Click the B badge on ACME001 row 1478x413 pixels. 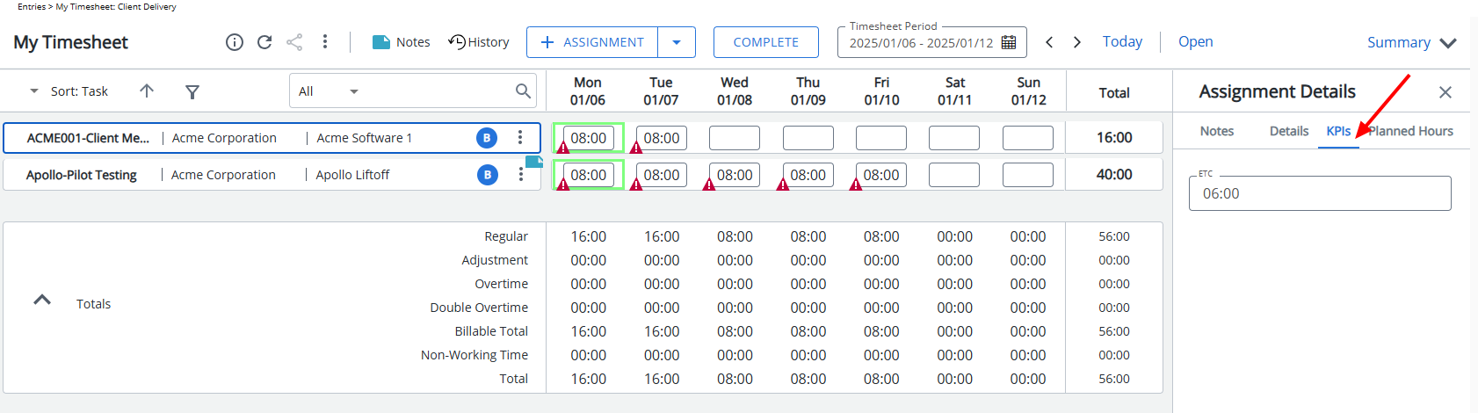click(x=487, y=138)
